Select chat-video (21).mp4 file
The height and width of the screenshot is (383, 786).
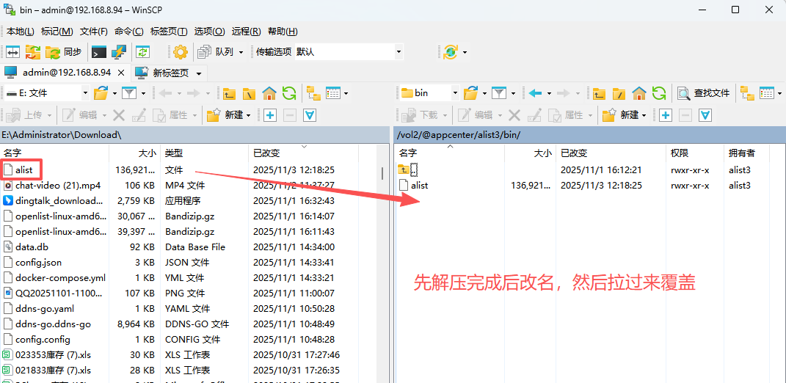(58, 186)
